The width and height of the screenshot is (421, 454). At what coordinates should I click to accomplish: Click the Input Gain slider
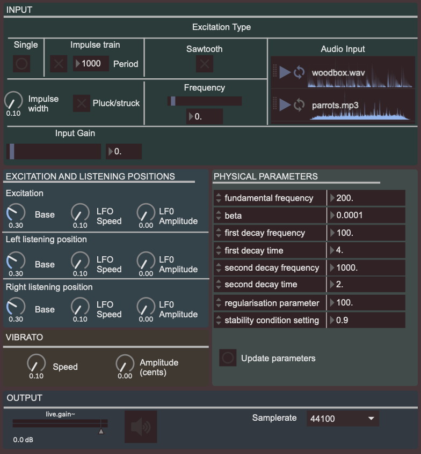click(x=54, y=152)
